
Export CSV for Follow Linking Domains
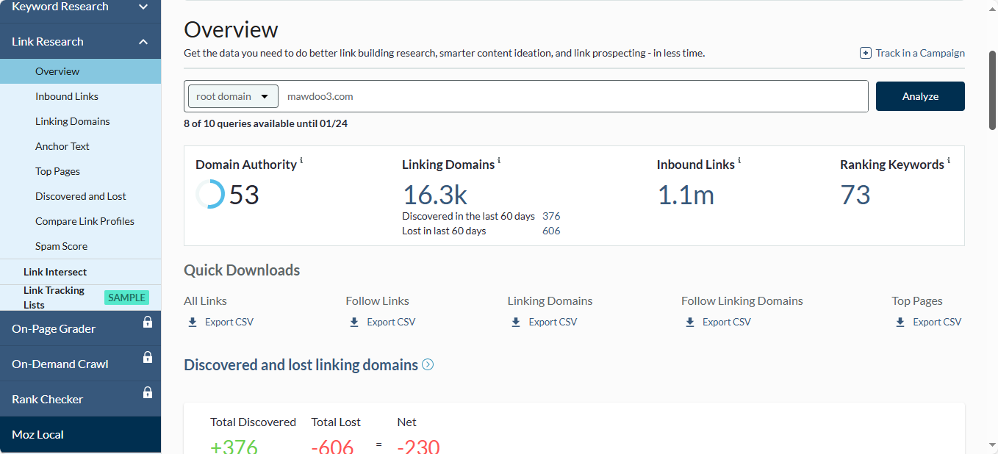click(x=727, y=322)
